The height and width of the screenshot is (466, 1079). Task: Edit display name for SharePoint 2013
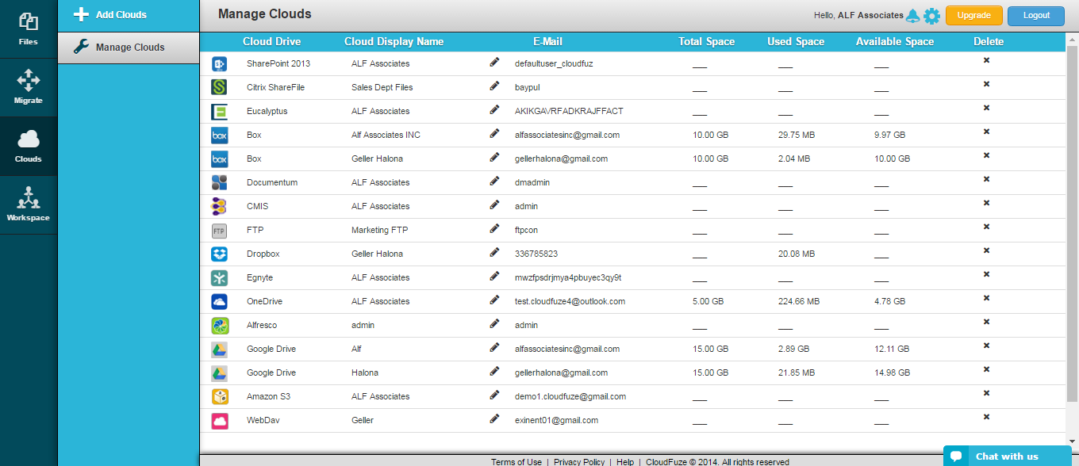495,62
